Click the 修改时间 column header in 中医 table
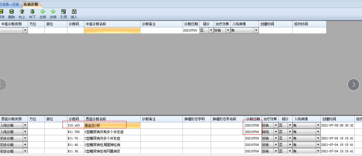Viewport: 362px width, 156px height. 309,24
